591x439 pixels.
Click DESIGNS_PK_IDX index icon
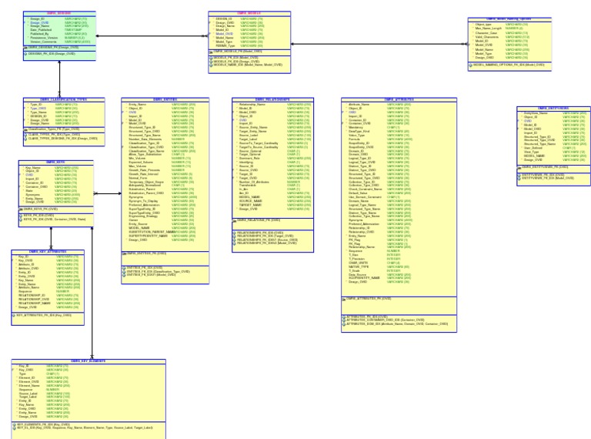tap(26, 54)
